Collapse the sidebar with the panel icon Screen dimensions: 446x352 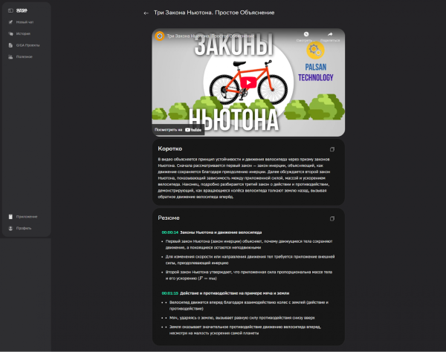tap(10, 10)
